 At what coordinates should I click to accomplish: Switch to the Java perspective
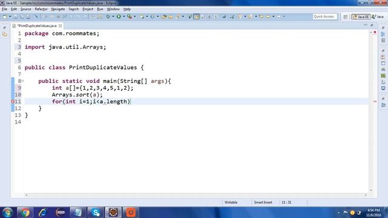coord(378,17)
